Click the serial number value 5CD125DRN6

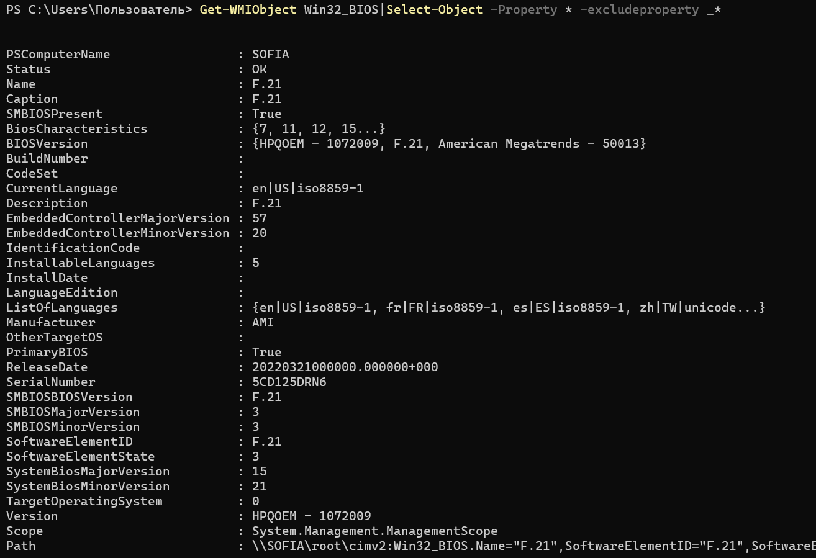coord(289,382)
